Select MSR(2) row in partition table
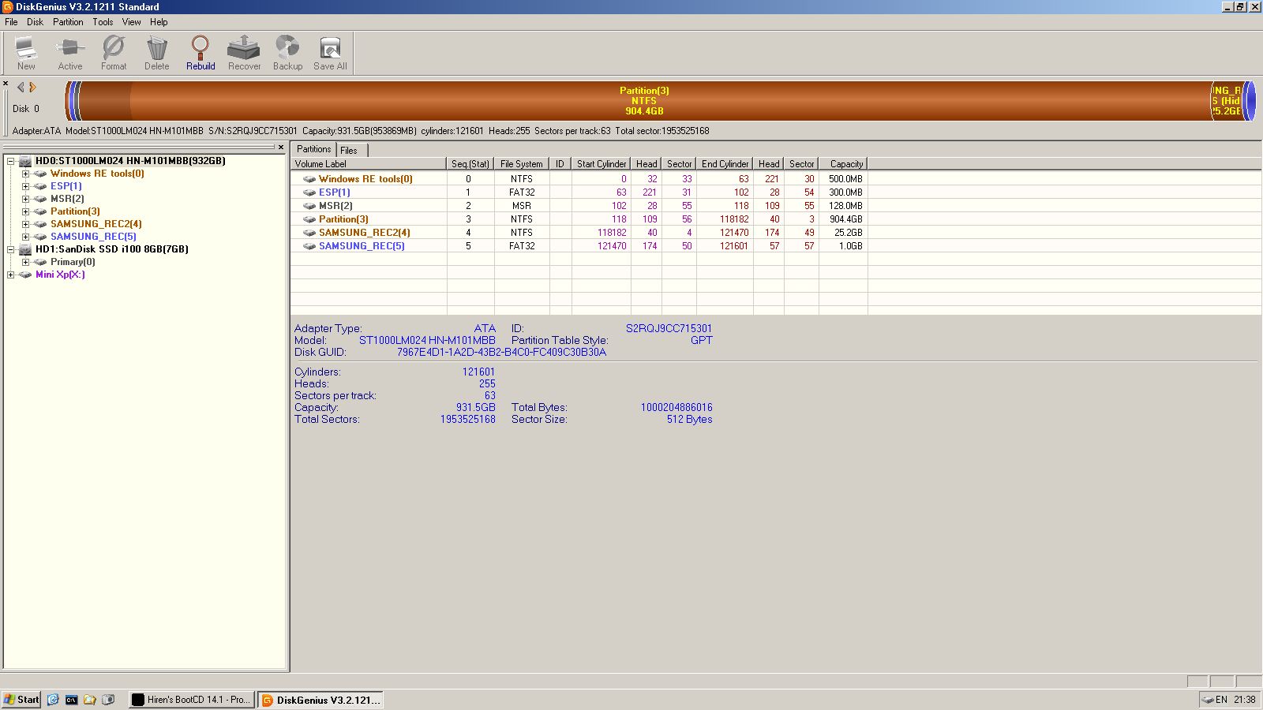1263x710 pixels. [579, 206]
